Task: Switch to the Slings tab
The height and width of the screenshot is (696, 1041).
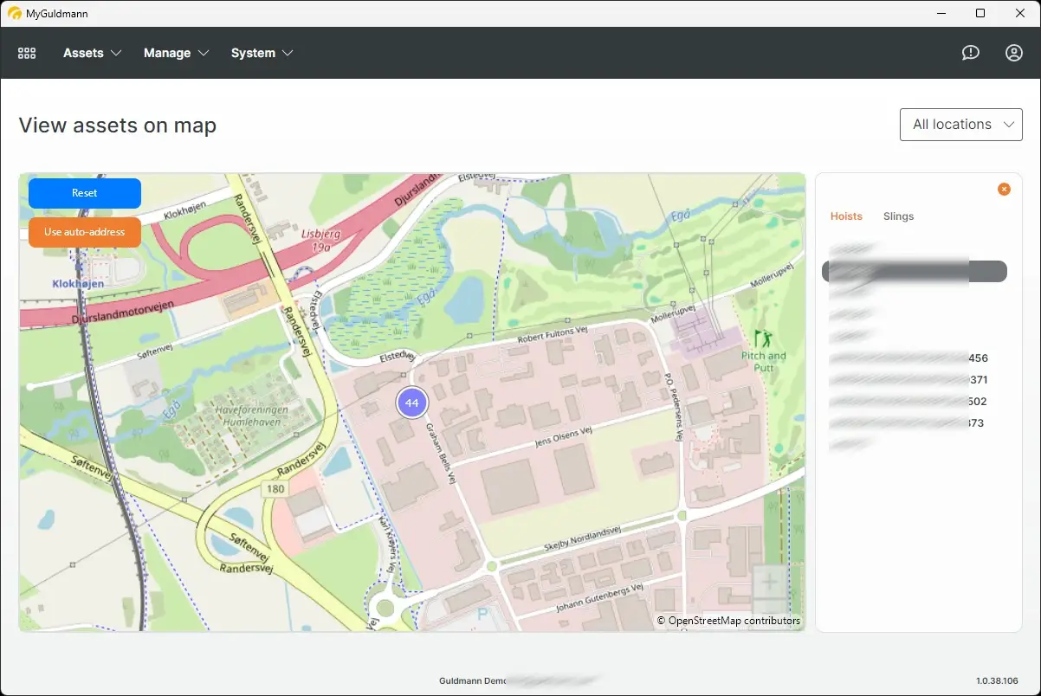Action: pos(898,216)
